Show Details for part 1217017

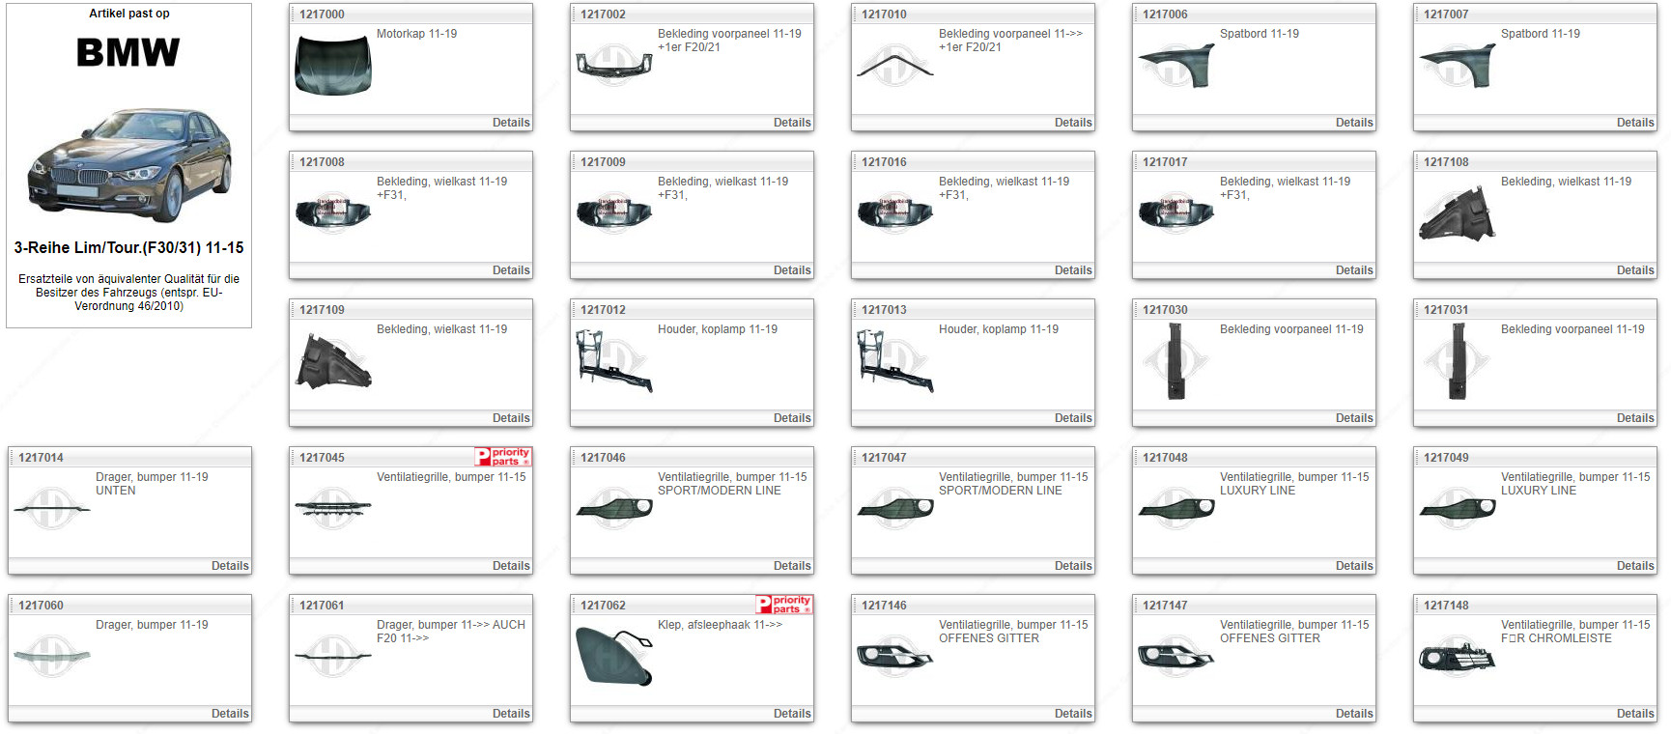point(1354,270)
